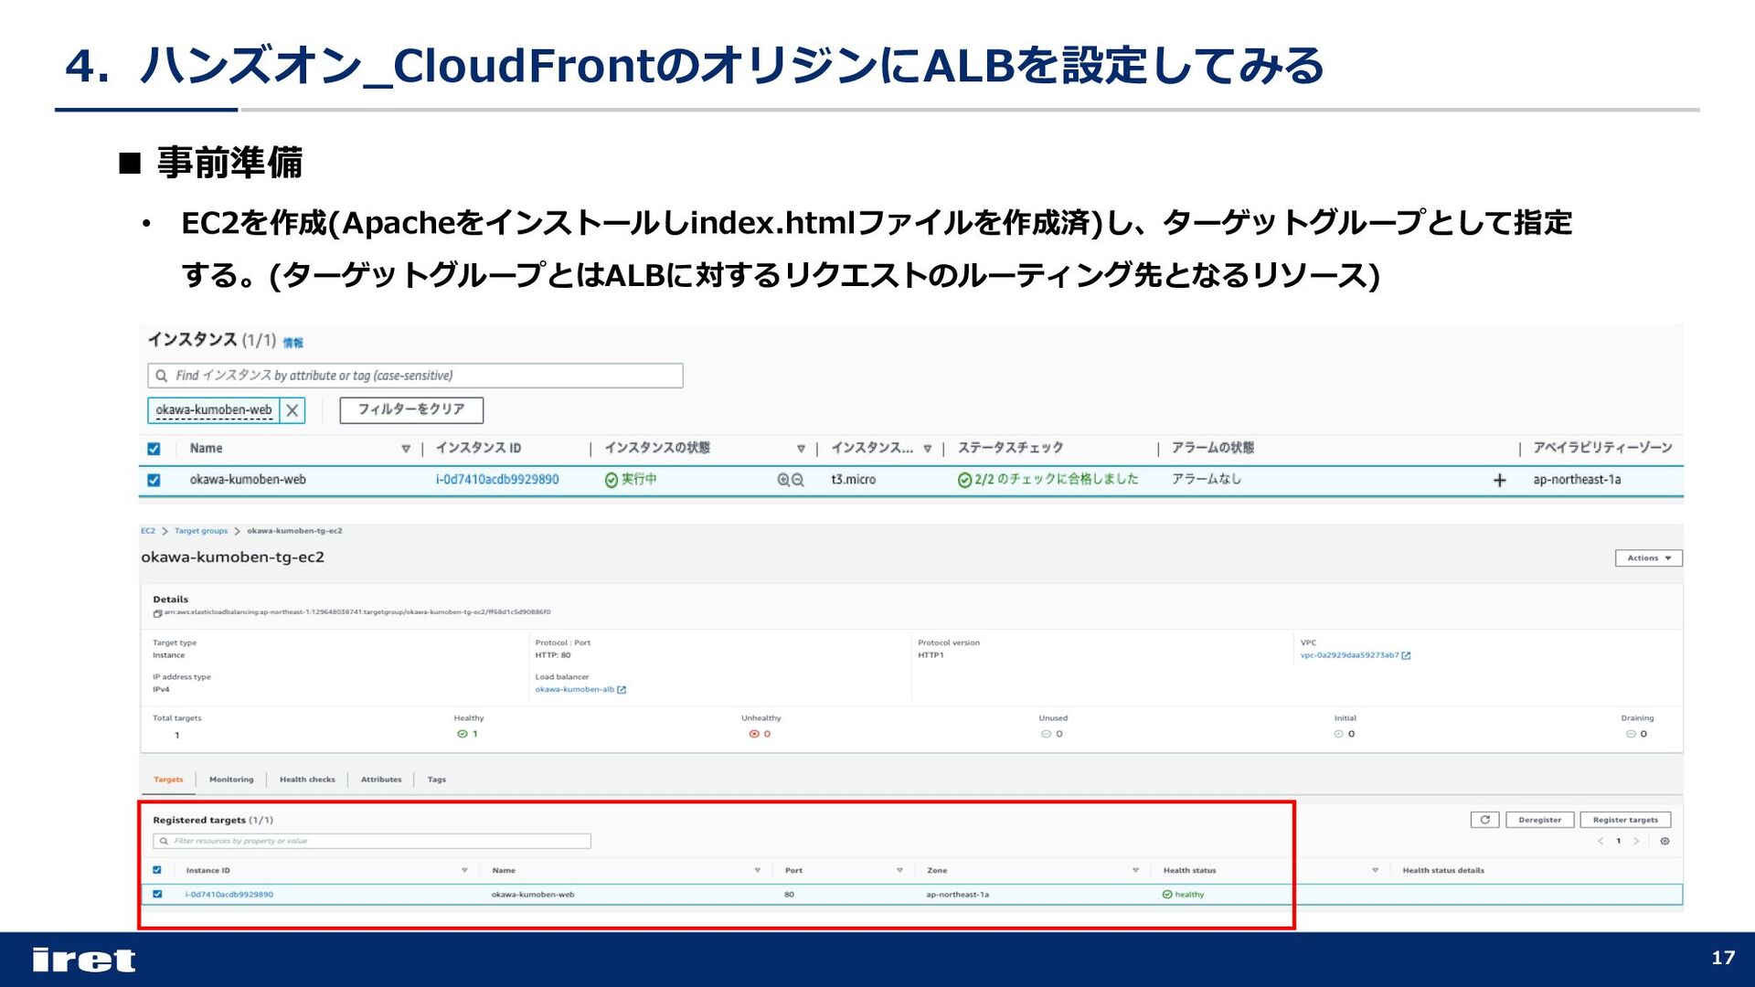Uncheck the i-0d7410acdb9929890 target row checkbox

[157, 894]
